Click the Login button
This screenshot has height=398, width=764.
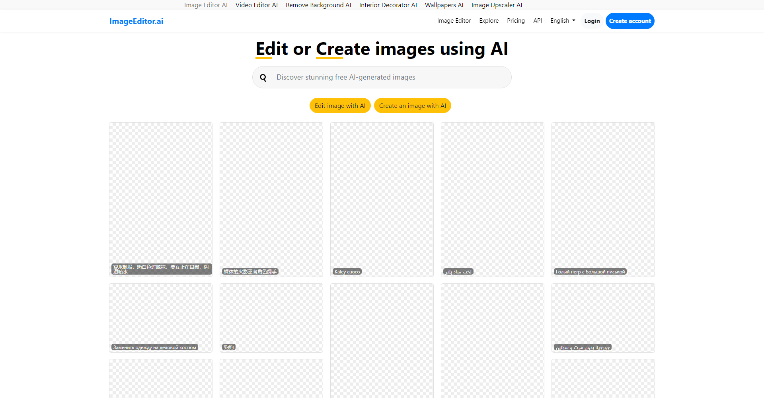click(x=592, y=21)
